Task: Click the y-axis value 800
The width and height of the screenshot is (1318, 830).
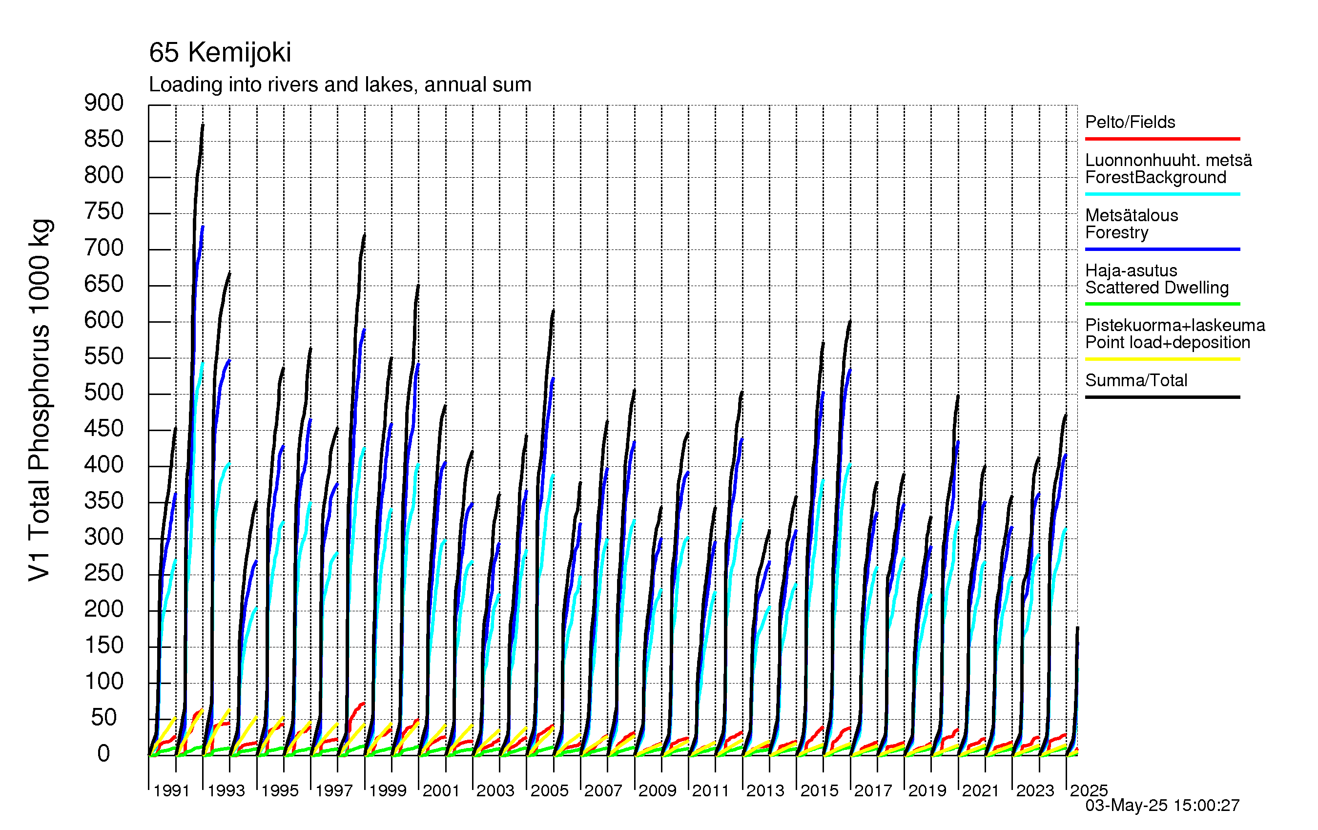Action: (x=104, y=175)
